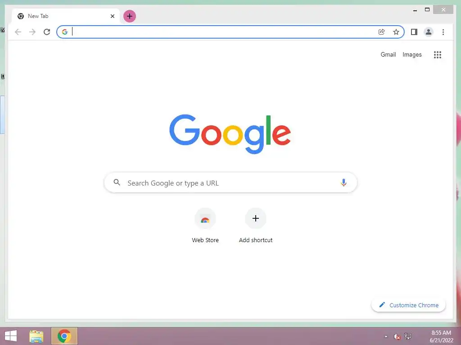Click the Add shortcut label

tap(256, 240)
